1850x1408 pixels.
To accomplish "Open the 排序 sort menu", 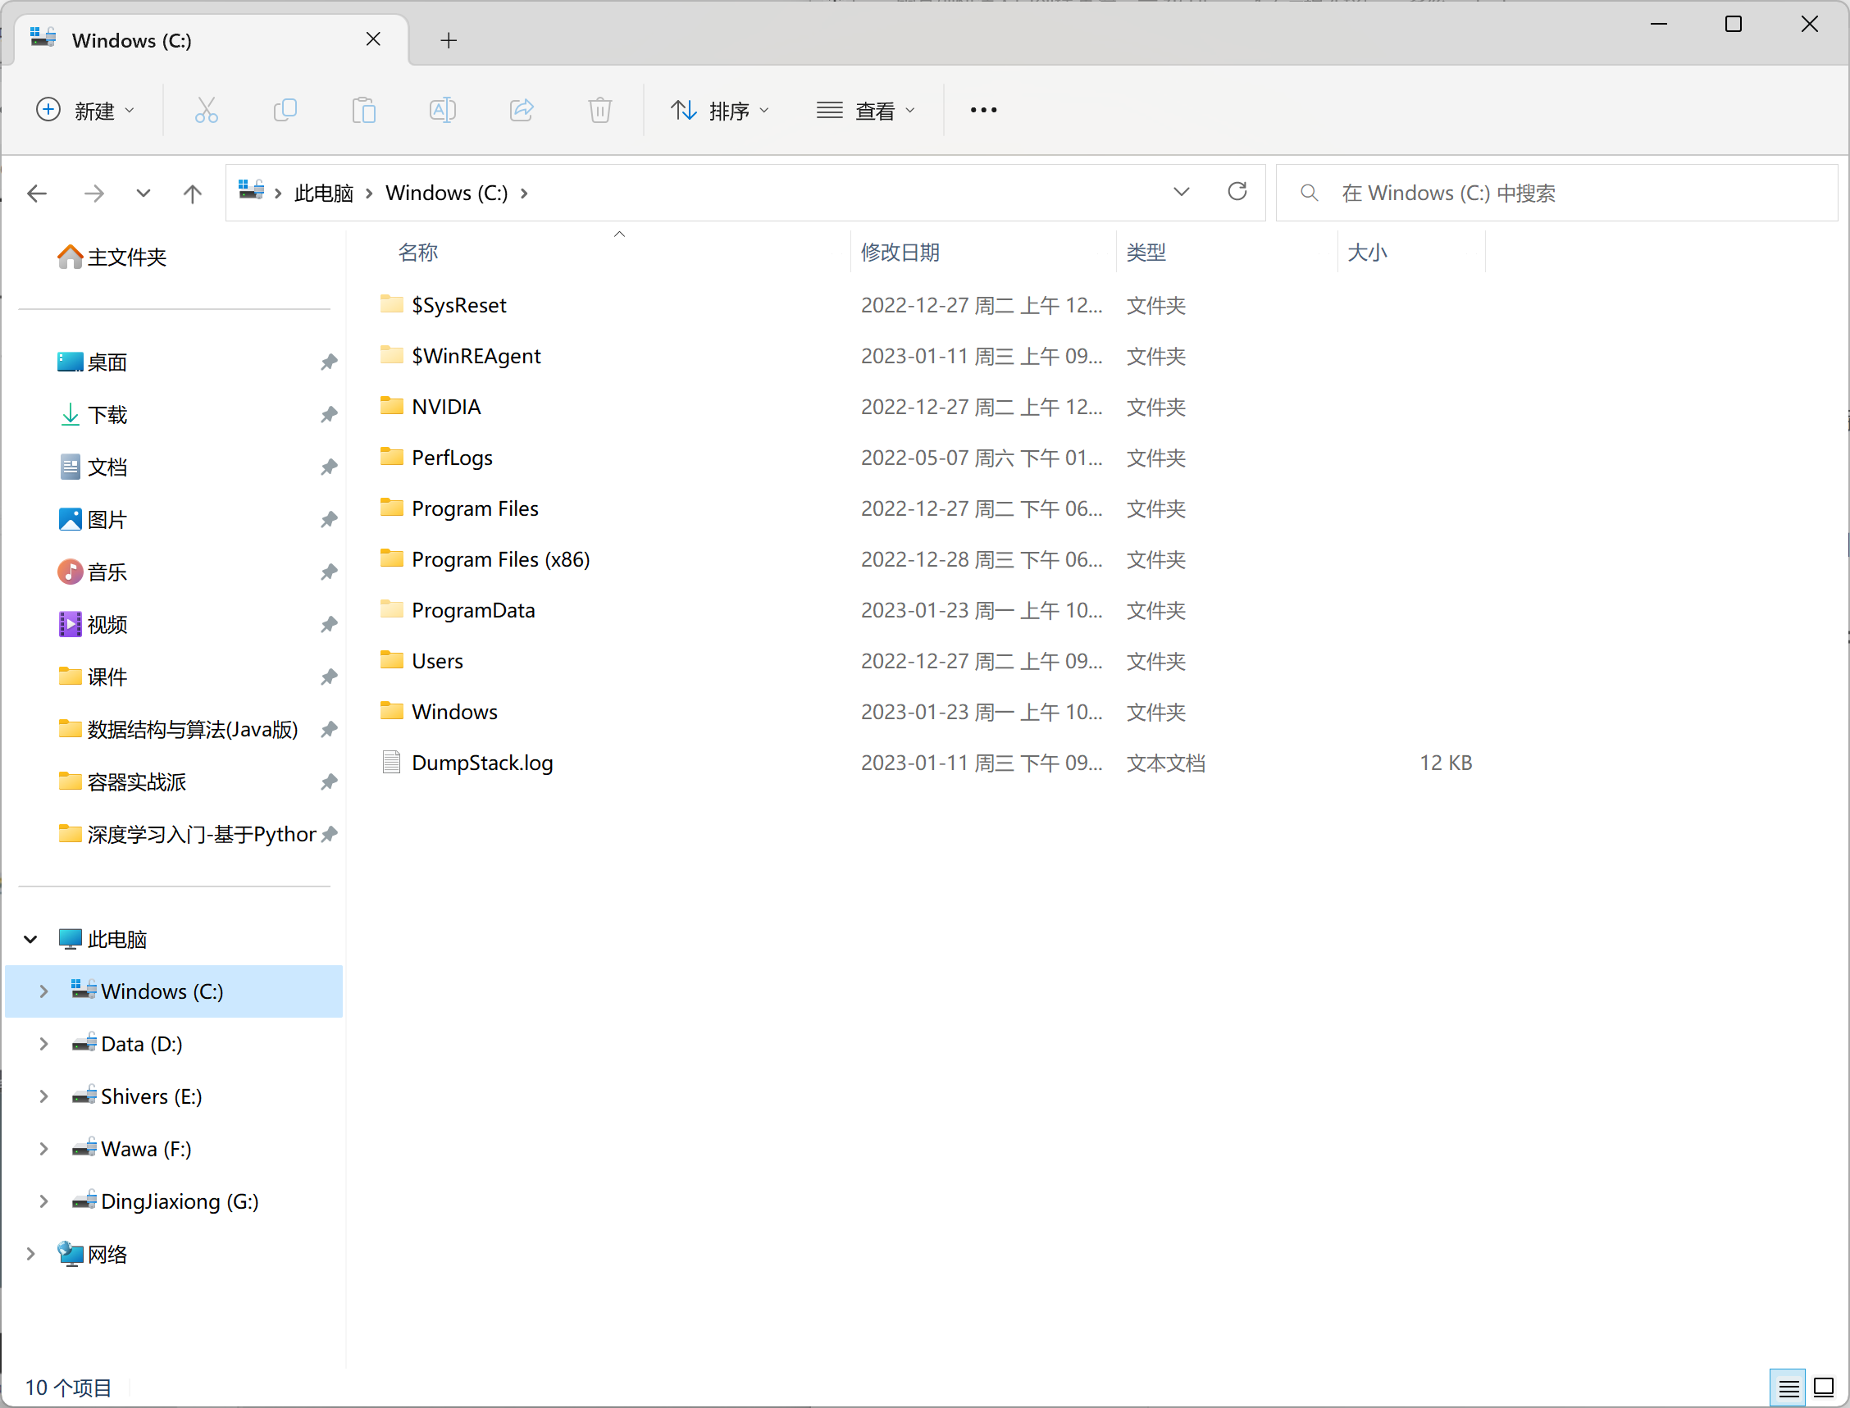I will 720,110.
